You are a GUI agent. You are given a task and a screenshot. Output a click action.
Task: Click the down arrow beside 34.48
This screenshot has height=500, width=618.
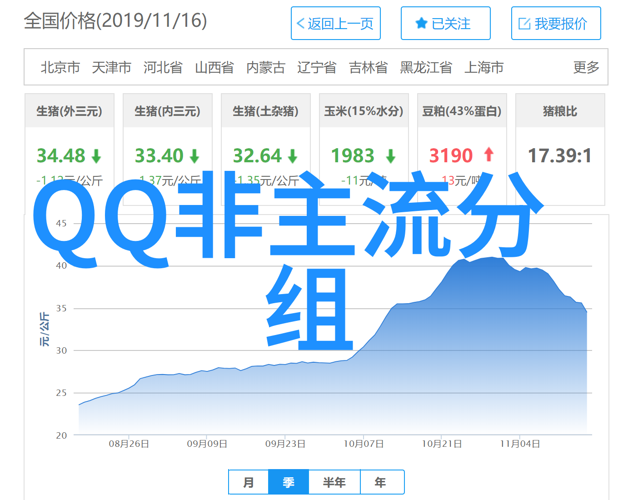pyautogui.click(x=96, y=156)
